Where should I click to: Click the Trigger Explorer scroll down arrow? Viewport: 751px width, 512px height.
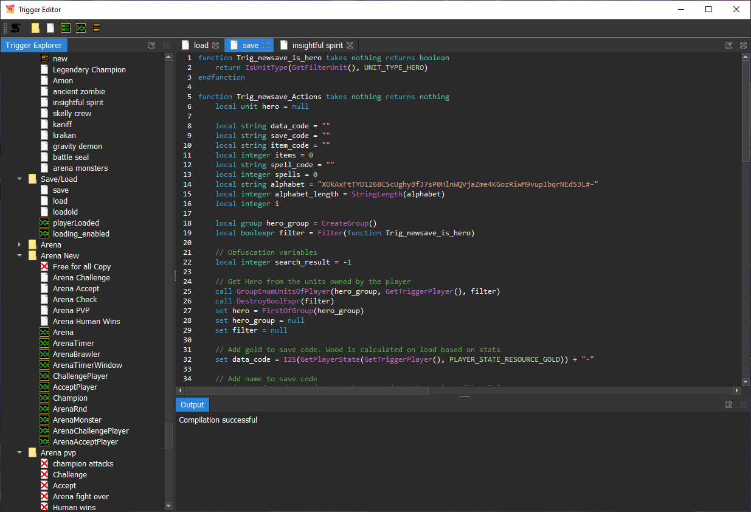[169, 506]
